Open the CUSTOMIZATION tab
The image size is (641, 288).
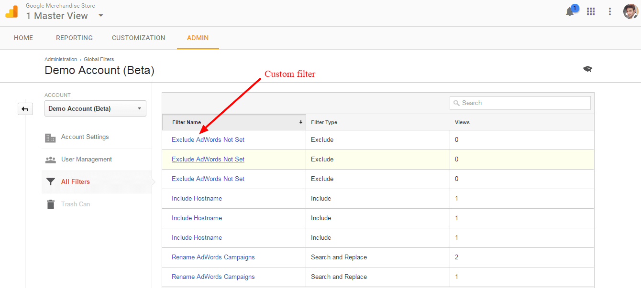[139, 38]
